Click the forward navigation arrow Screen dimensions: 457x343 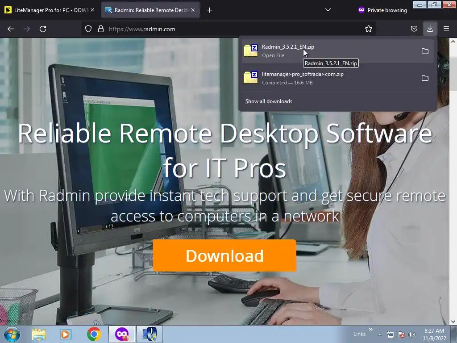(x=27, y=29)
